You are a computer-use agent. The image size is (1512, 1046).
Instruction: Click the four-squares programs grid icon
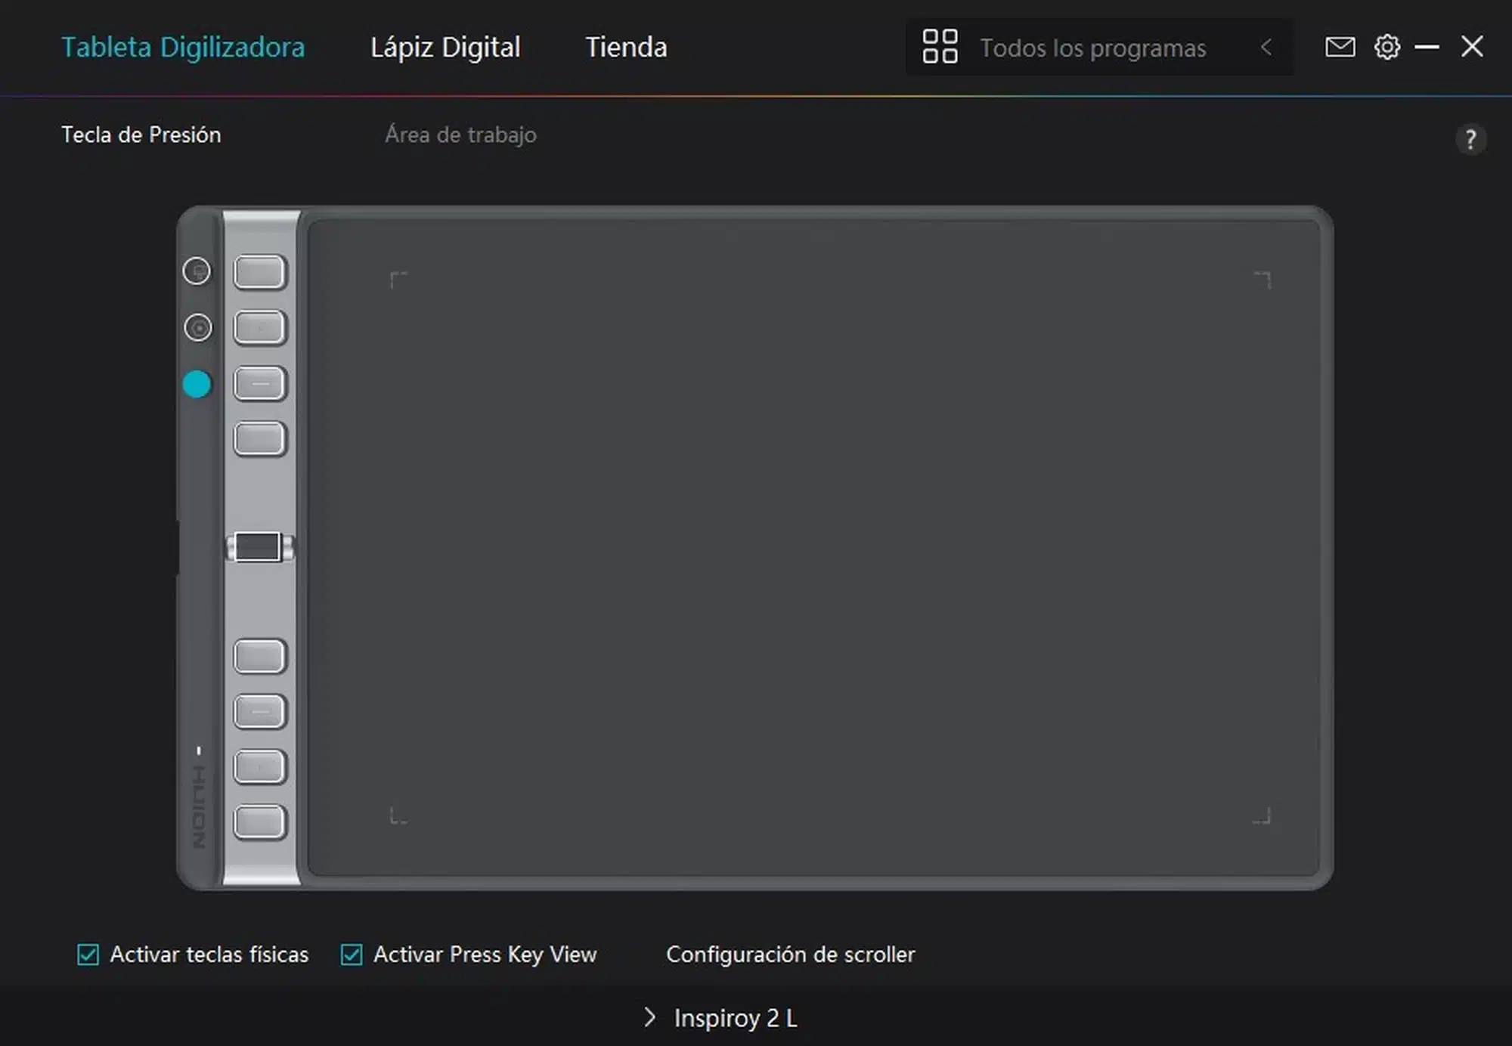[x=940, y=47]
